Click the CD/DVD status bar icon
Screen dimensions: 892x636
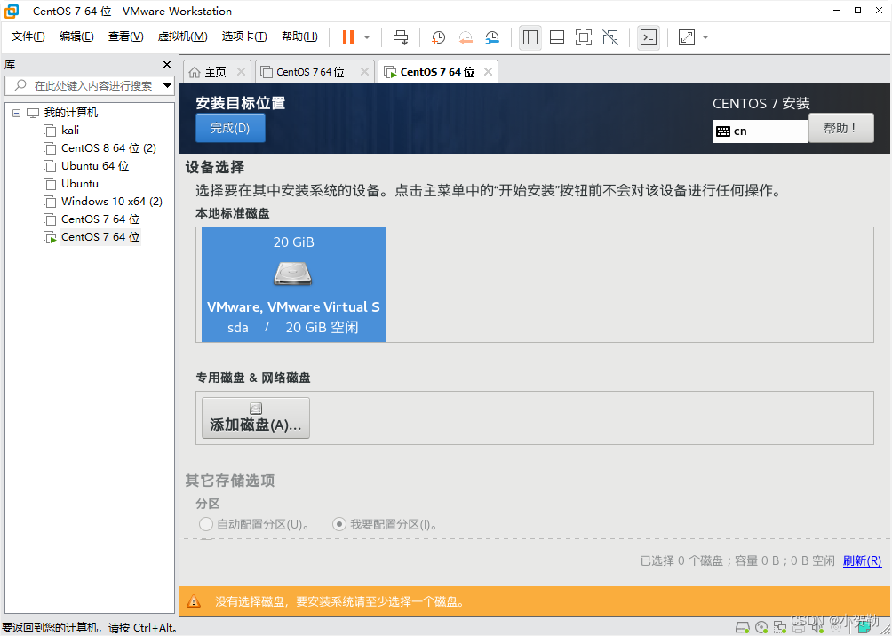761,627
